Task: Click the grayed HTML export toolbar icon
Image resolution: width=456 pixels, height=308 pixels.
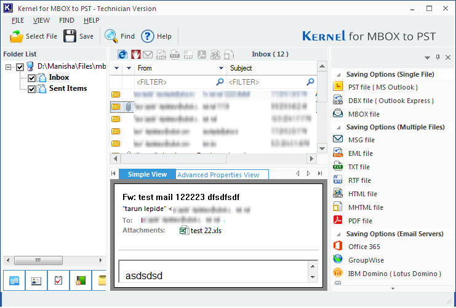Action: (x=215, y=55)
